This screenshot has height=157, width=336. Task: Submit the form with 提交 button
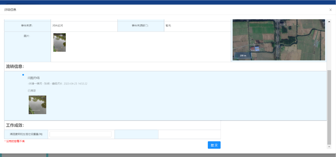click(214, 145)
